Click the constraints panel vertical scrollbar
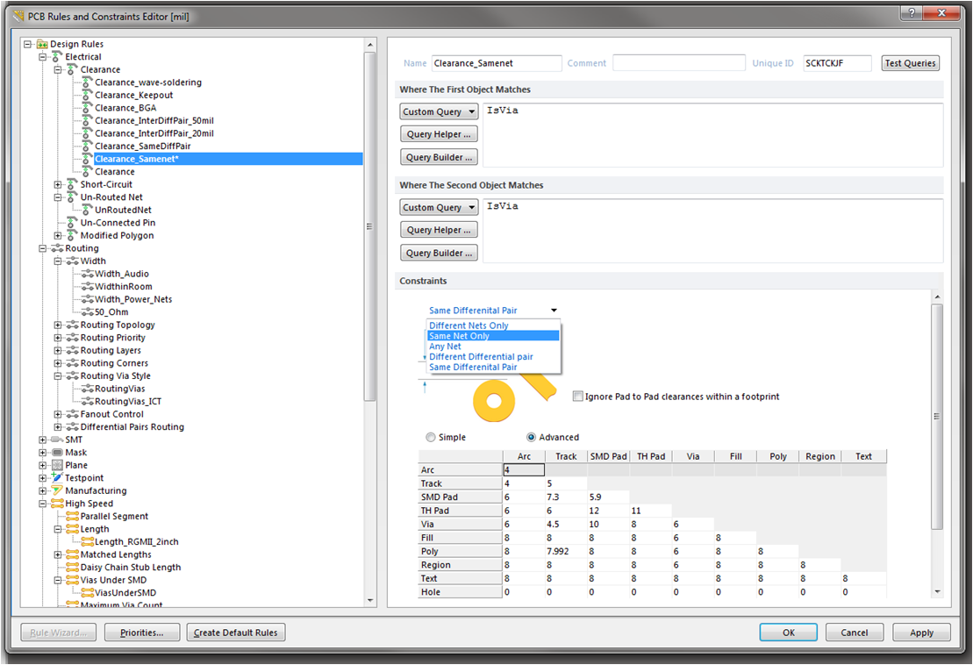This screenshot has width=973, height=665. (937, 417)
